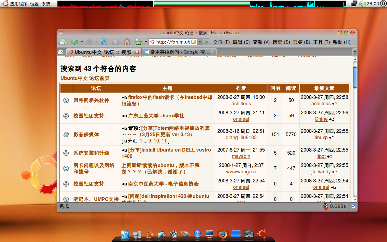Click into the address bar URL field
The image size is (387, 242).
173,42
